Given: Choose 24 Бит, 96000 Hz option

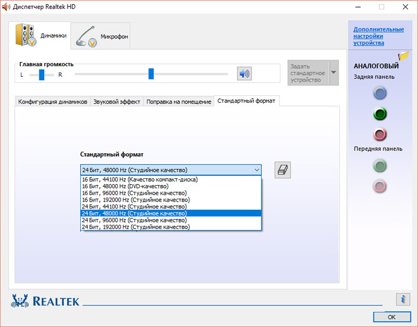Looking at the screenshot, I should [x=171, y=220].
